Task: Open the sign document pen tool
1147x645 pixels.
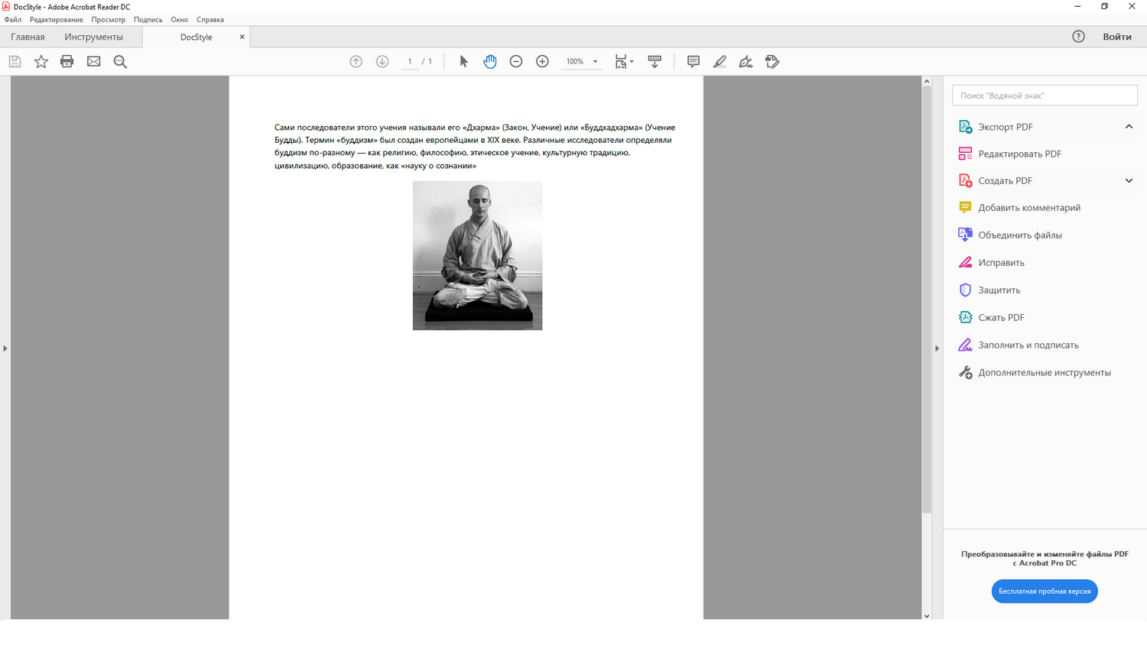Action: coord(746,62)
